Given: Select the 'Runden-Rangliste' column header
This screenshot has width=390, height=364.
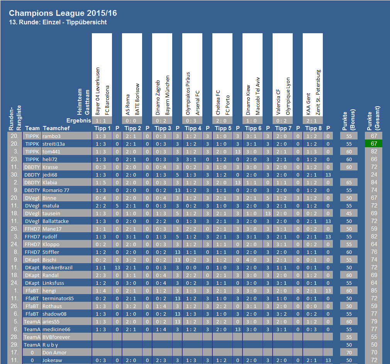Looking at the screenshot, I should pyautogui.click(x=15, y=117).
